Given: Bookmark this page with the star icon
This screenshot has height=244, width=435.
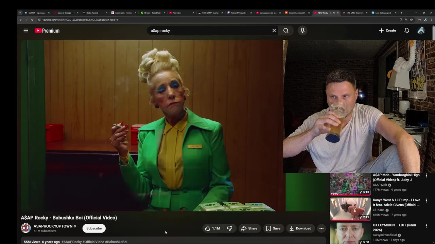Looking at the screenshot, I should (411, 20).
